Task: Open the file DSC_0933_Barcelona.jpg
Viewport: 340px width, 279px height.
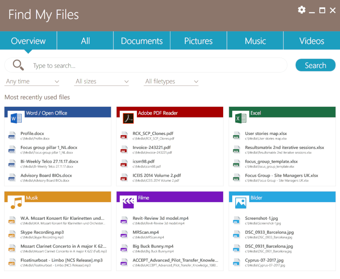Action: point(269,232)
